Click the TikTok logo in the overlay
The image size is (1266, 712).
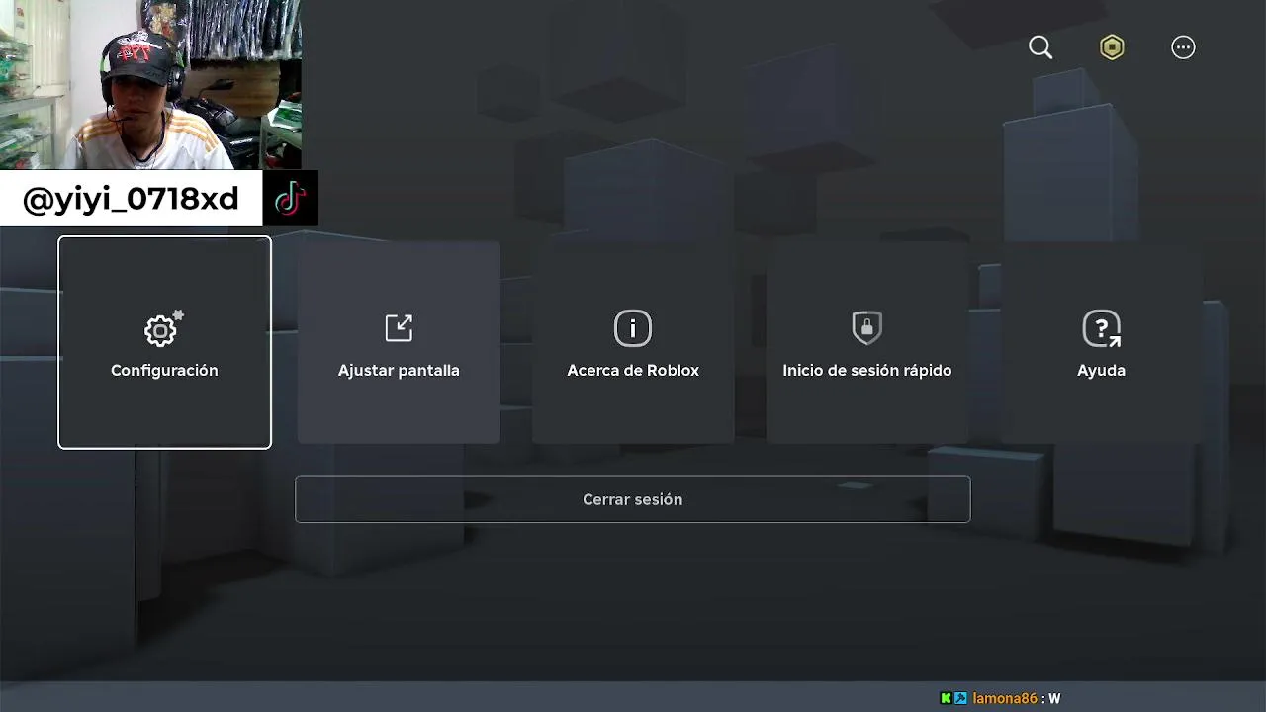290,199
